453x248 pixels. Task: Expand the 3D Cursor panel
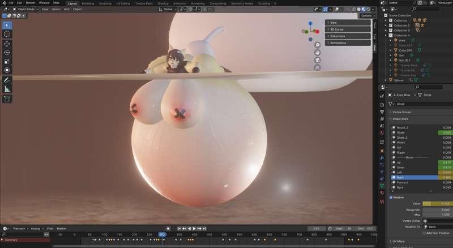click(348, 29)
